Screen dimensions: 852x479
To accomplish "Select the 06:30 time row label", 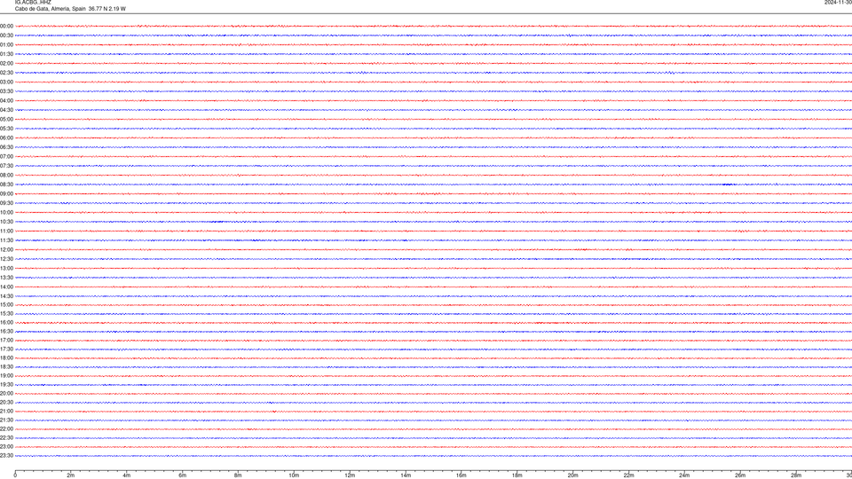I will (6, 147).
